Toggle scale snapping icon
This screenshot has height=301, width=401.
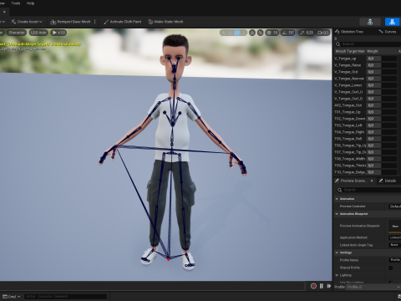302,33
